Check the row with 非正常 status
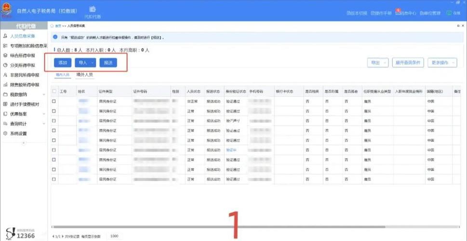This screenshot has width=467, height=241. click(54, 101)
